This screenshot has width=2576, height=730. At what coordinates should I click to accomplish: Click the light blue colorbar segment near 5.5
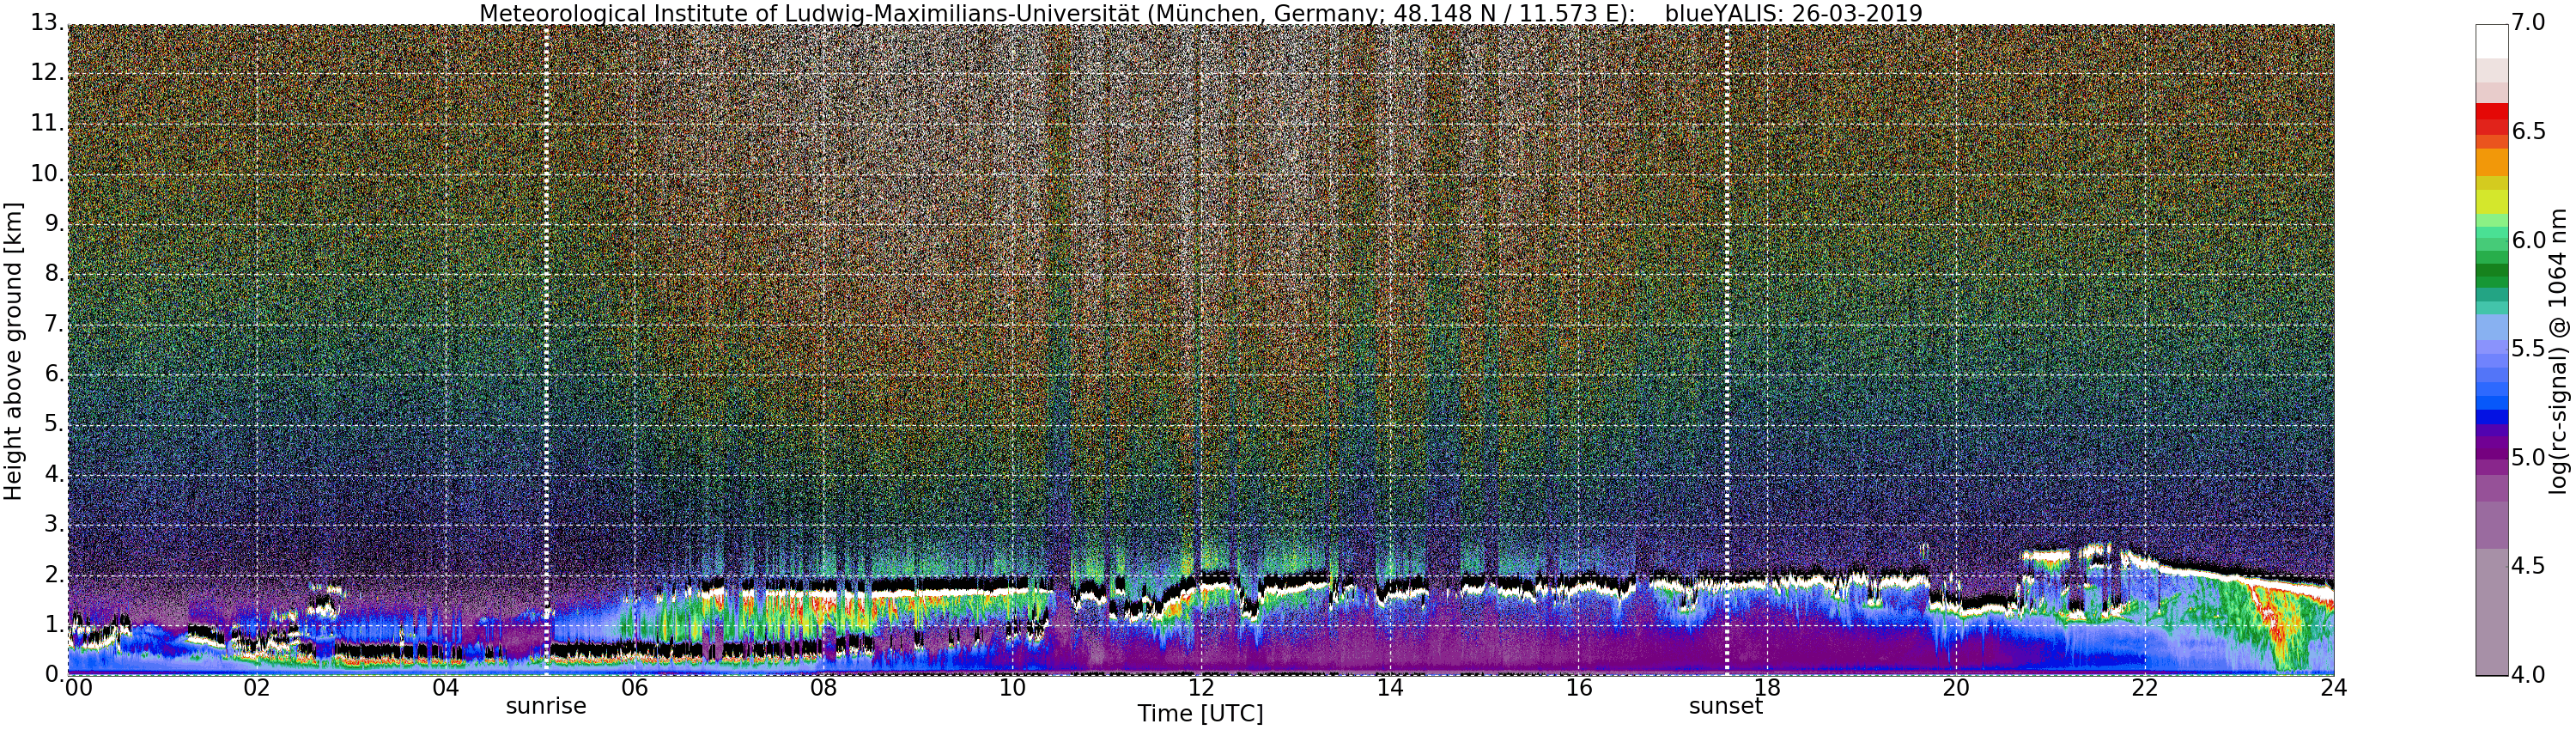[x=2491, y=328]
